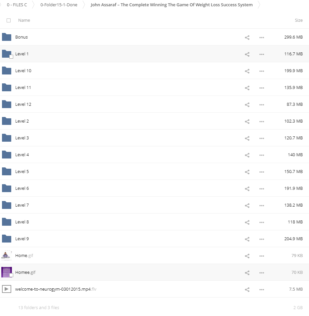Open more options for Homee.gif
The width and height of the screenshot is (309, 316).
262,273
